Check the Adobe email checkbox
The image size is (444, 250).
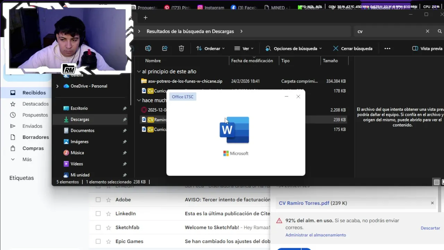click(x=98, y=200)
